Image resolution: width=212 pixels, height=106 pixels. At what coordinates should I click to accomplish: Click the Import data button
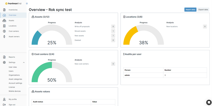tap(190, 10)
